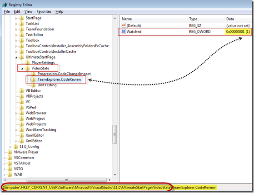Click the VBProjects folder icon
Viewport: 254px width, 193px height.
(21, 96)
